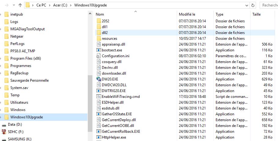Select Programmes in navigation tree
The width and height of the screenshot is (278, 141).
tap(21, 66)
